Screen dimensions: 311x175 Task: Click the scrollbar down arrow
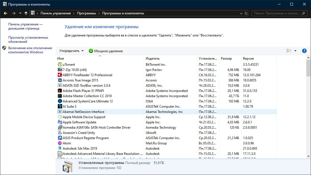click(308, 156)
